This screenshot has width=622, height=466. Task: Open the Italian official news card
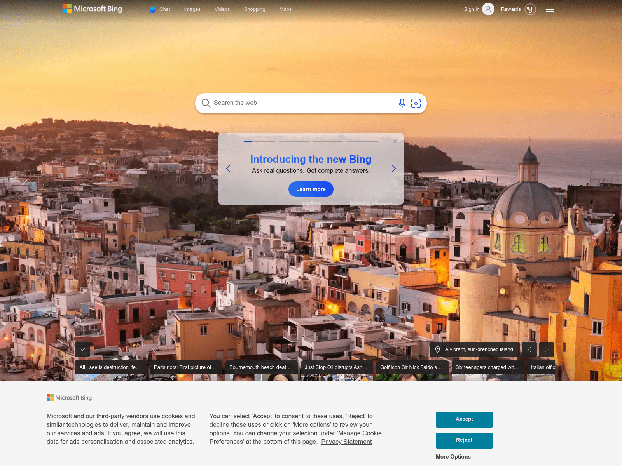pos(541,370)
